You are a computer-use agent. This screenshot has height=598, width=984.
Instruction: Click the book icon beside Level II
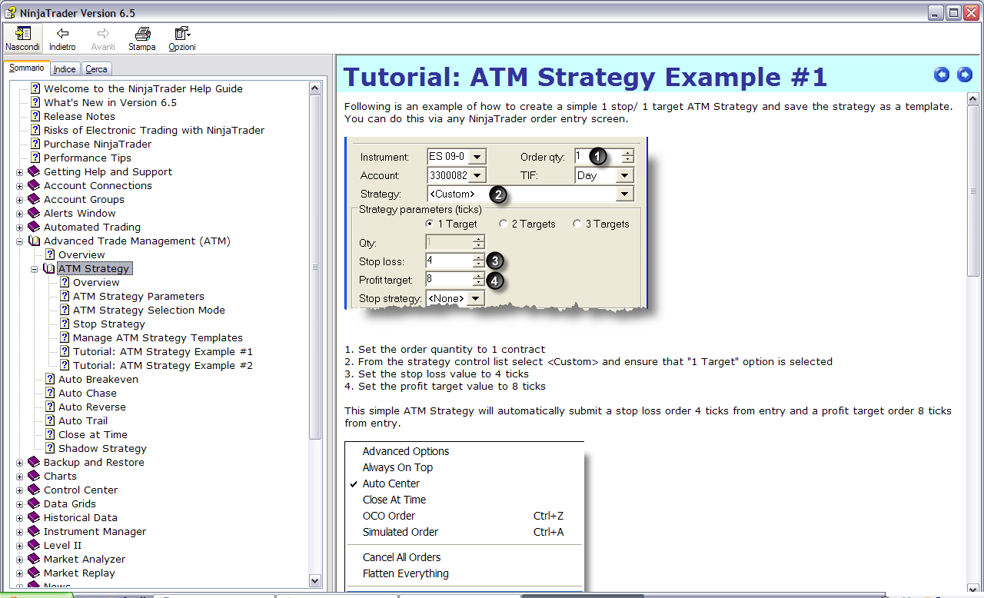(x=34, y=545)
